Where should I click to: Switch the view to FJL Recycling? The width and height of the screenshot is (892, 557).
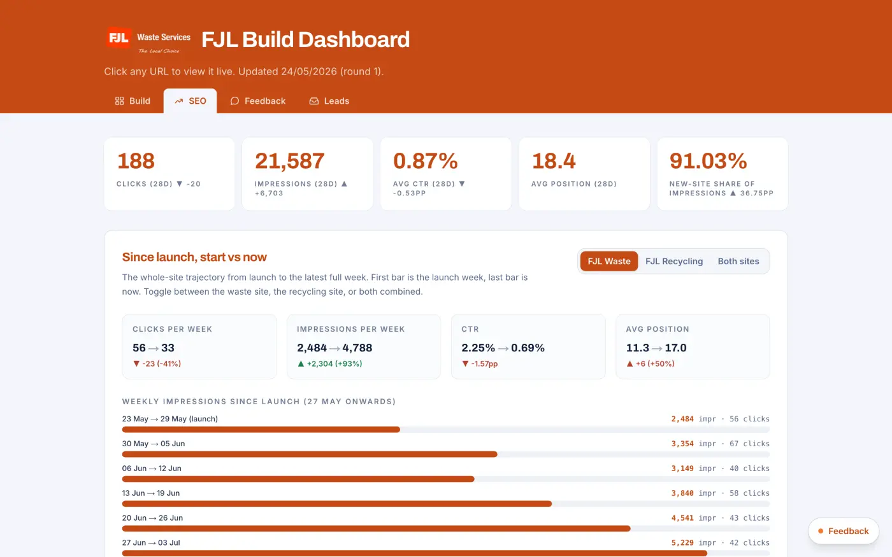point(674,261)
